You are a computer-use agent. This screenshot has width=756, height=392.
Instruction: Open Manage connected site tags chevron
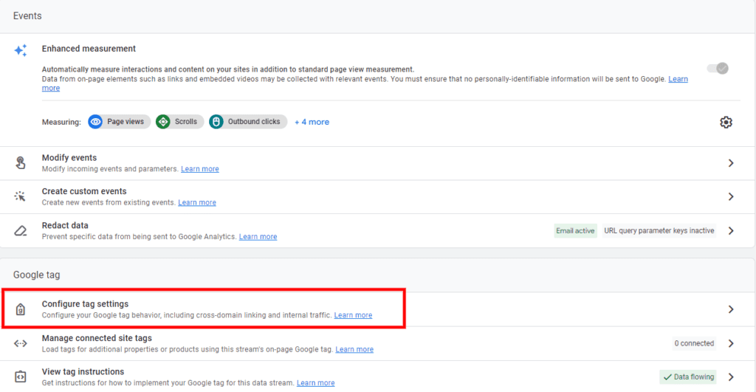point(731,343)
